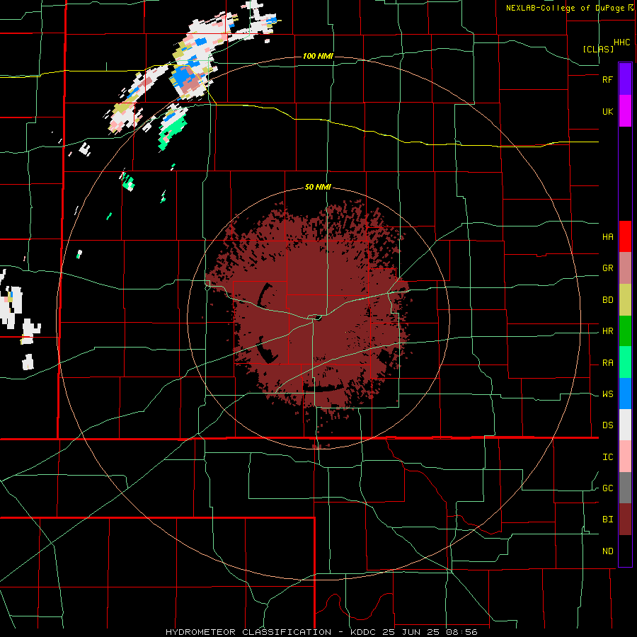Click the GC legend label
The height and width of the screenshot is (637, 637).
[x=607, y=488]
